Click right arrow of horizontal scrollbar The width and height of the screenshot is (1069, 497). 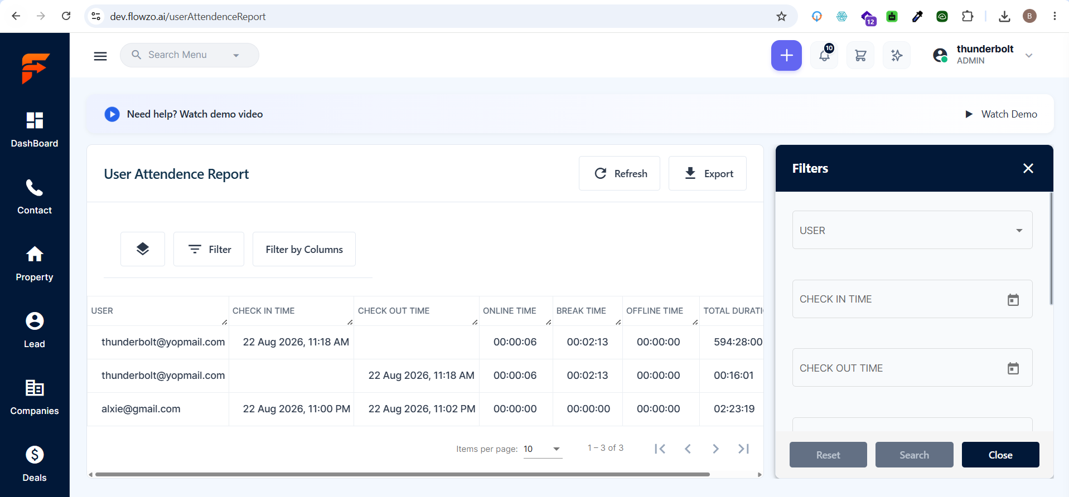[x=760, y=475]
